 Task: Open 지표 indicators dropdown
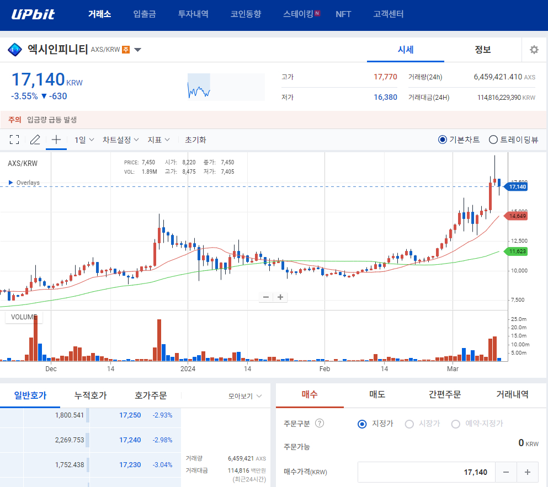[x=158, y=140]
